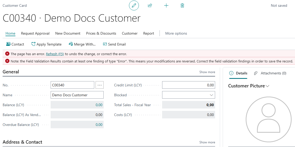Open the Report menu
Viewport: 295px width, 147px height.
(149, 33)
